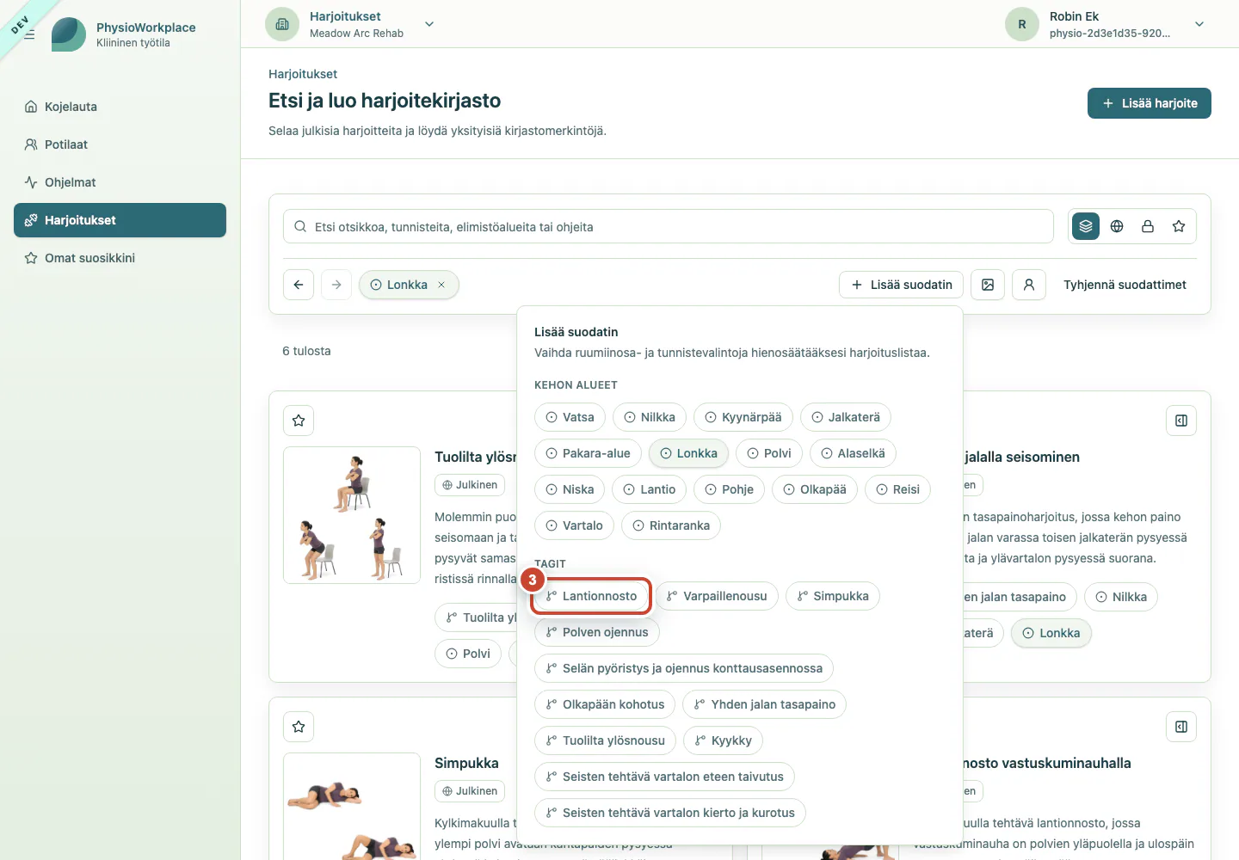Screen dimensions: 1239x860
Task: Favorite the Tuolilta ylösnousu exercise card star
Action: coord(299,421)
